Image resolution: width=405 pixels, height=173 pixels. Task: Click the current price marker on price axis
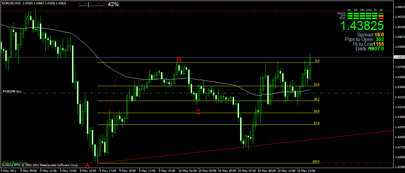pos(399,57)
